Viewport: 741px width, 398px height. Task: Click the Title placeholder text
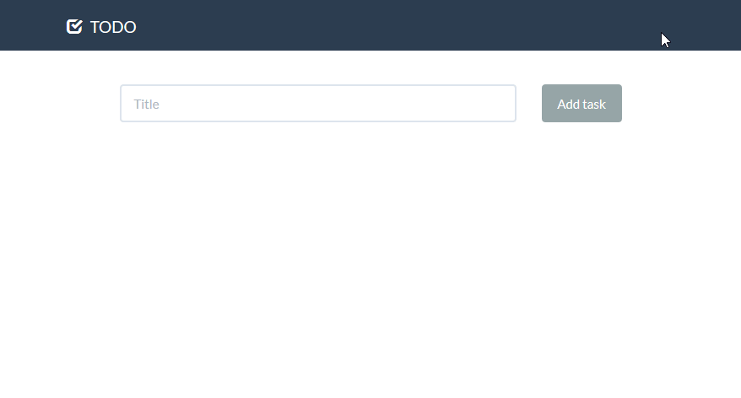point(147,104)
